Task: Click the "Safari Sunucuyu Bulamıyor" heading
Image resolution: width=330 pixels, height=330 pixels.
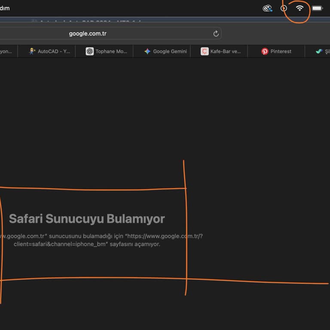Action: [87, 219]
